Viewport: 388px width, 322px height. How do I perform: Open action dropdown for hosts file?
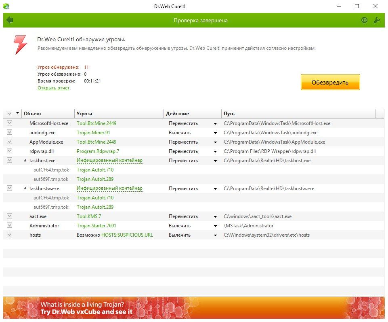coord(215,235)
